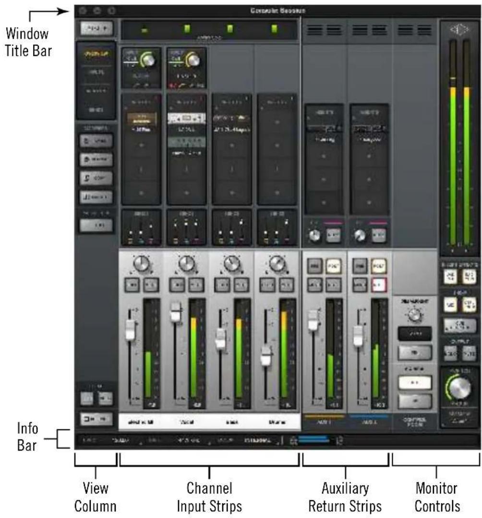Viewport: 482px width, 518px height.
Task: Click the pan knob on the Vocal channel
Action: (187, 264)
